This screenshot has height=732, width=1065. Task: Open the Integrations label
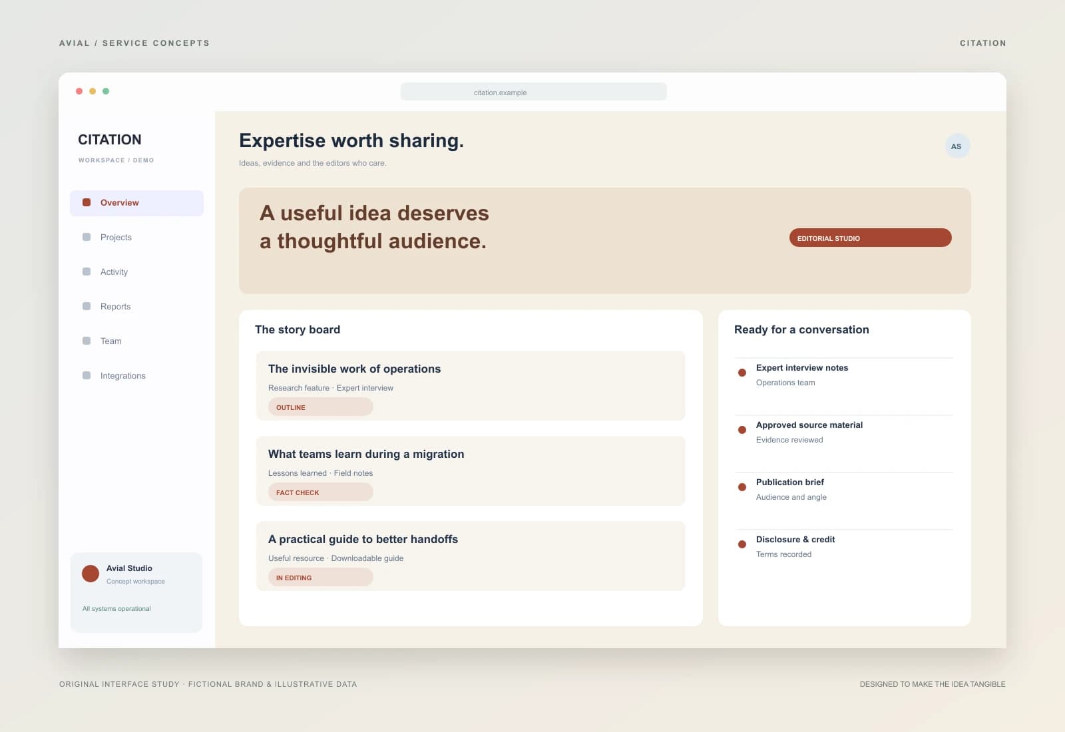point(122,376)
